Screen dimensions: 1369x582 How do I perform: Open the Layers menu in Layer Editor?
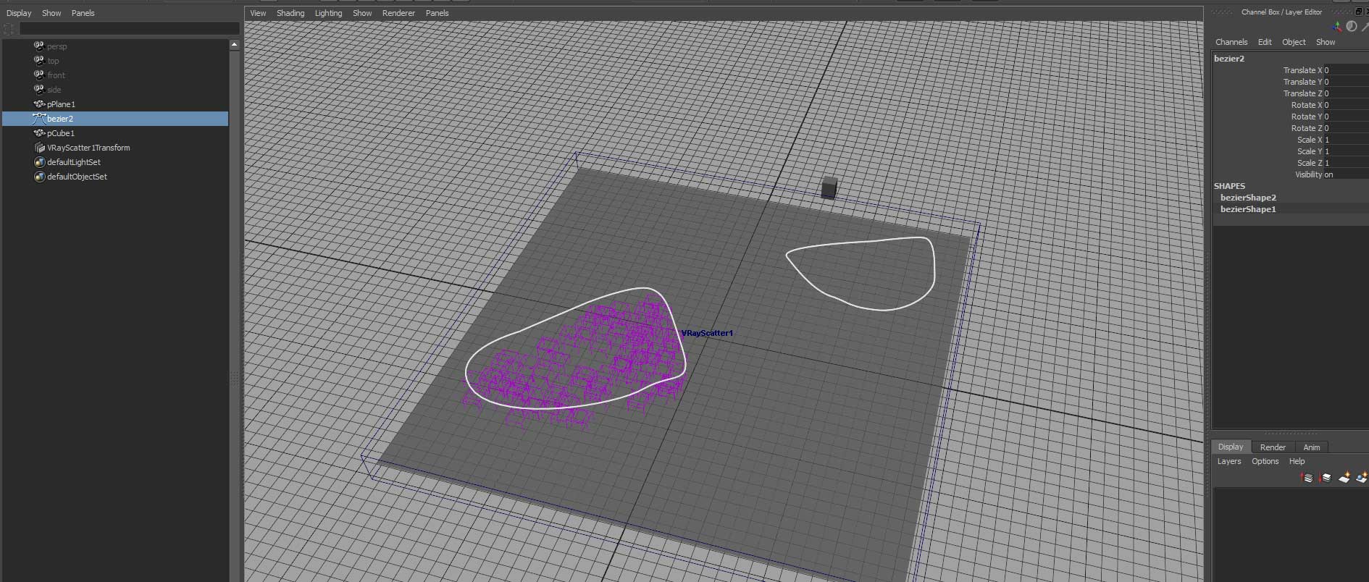(1229, 461)
